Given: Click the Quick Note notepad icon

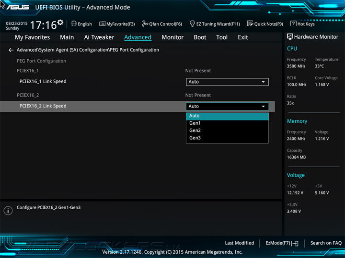Looking at the screenshot, I should pyautogui.click(x=250, y=23).
